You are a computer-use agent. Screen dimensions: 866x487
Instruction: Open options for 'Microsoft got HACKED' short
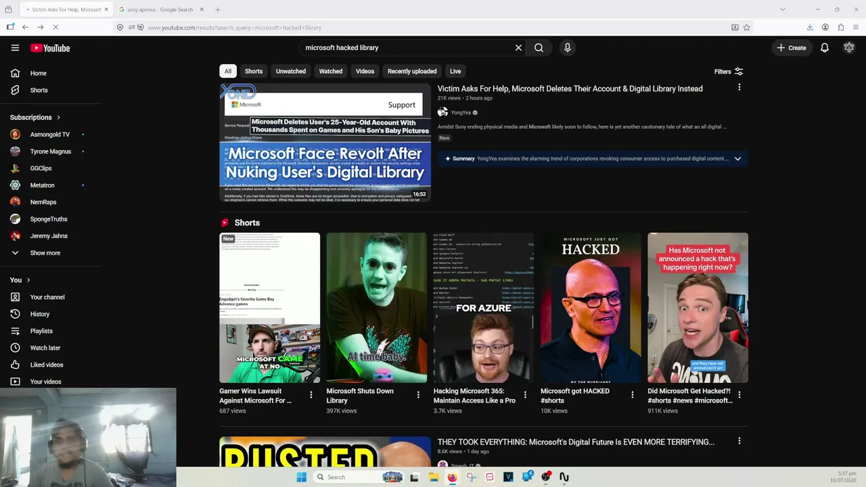coord(633,394)
